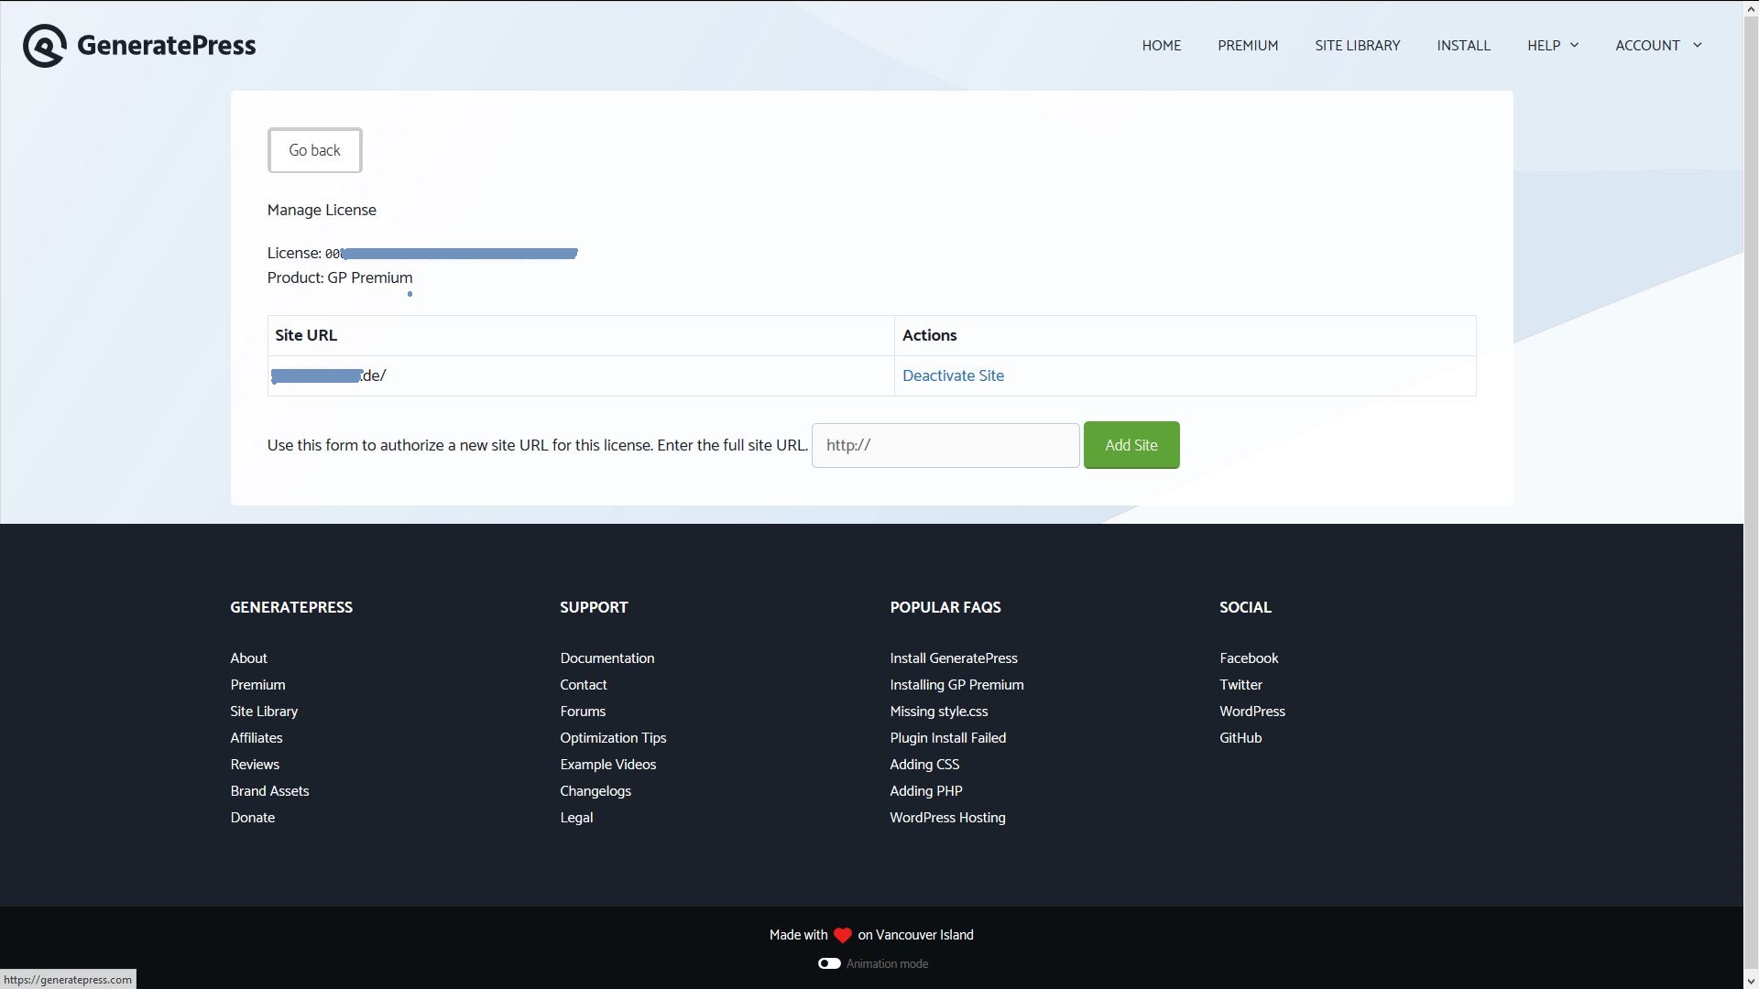Open the Site Library menu item

[x=1357, y=46]
